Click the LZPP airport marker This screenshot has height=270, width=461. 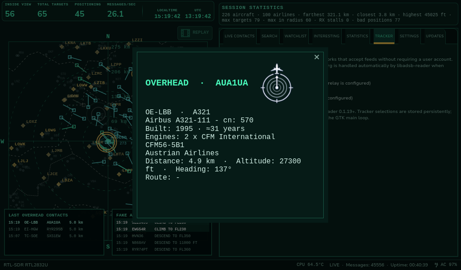click(x=108, y=68)
